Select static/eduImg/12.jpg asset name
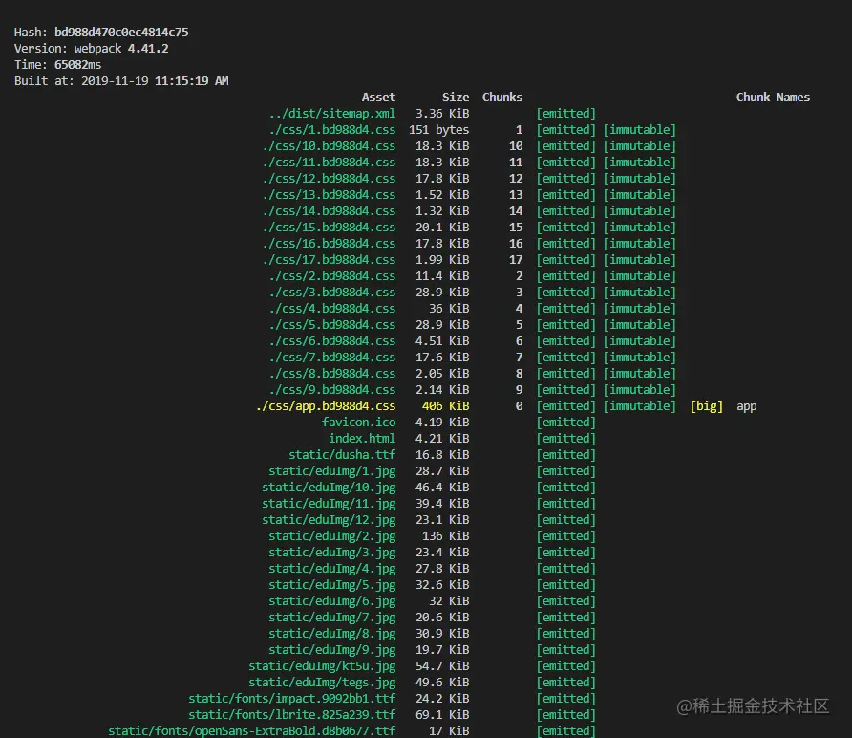 coord(329,520)
